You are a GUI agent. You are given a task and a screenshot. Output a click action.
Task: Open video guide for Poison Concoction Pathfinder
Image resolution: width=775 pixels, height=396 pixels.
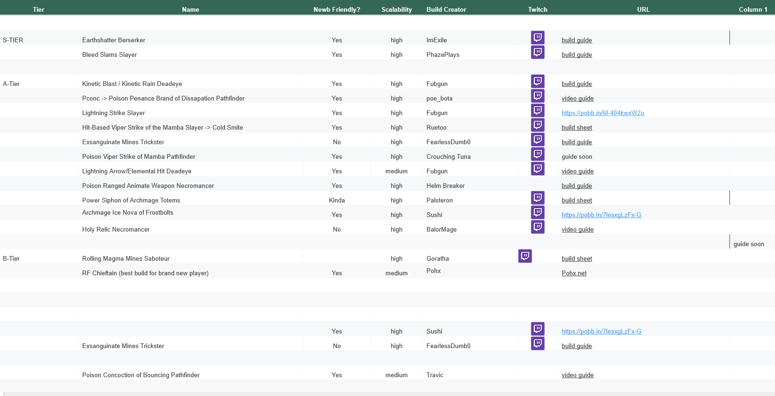(x=578, y=375)
